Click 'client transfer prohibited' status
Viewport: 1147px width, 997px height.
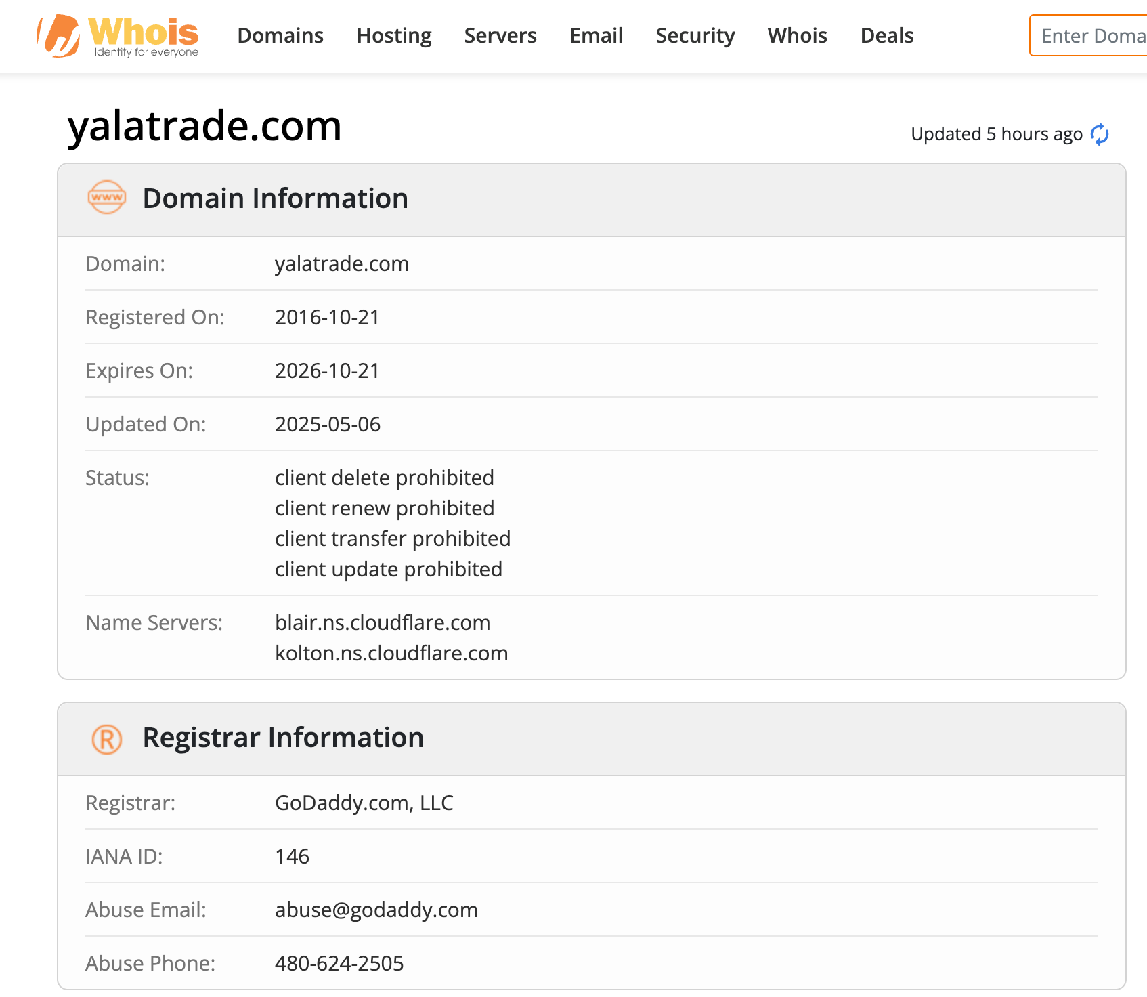coord(393,538)
